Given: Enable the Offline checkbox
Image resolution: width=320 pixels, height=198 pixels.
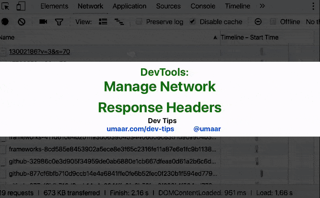Looking at the screenshot, I should click(x=273, y=22).
